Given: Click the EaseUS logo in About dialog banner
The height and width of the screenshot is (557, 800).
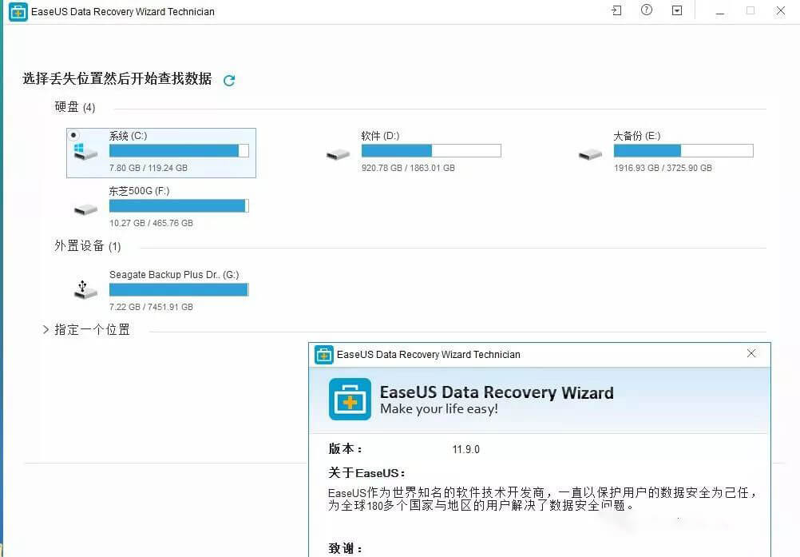Looking at the screenshot, I should click(x=350, y=400).
